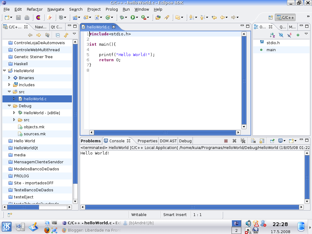Switch to the Navigator view tab
The height and width of the screenshot is (234, 312).
(x=41, y=27)
